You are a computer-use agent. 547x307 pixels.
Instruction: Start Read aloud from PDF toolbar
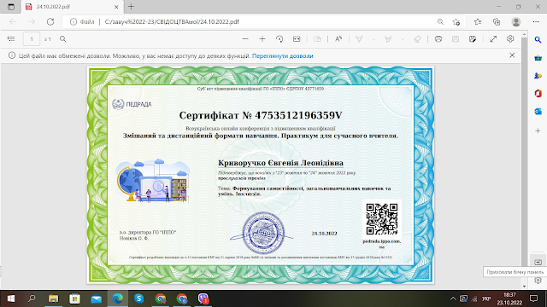(338, 39)
